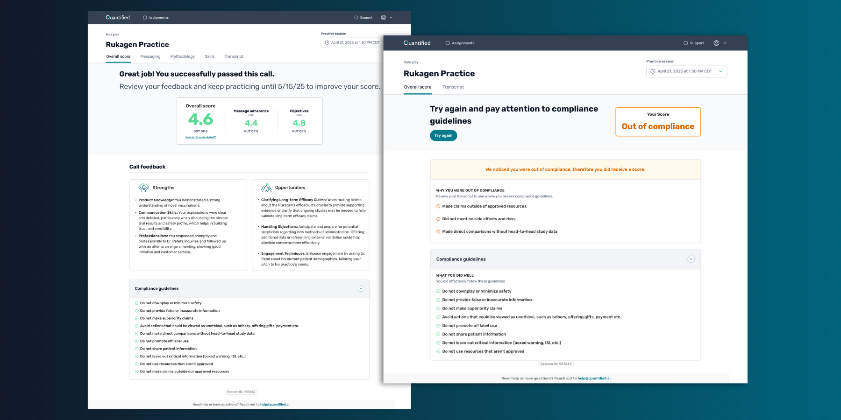Click Assignments circle icon in left window
This screenshot has height=420, width=841.
(x=145, y=18)
